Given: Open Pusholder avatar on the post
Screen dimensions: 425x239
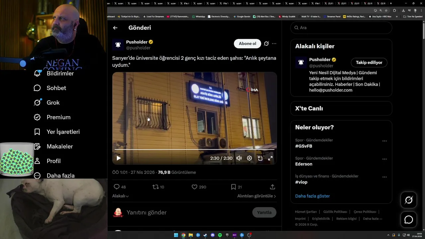Looking at the screenshot, I should (118, 44).
